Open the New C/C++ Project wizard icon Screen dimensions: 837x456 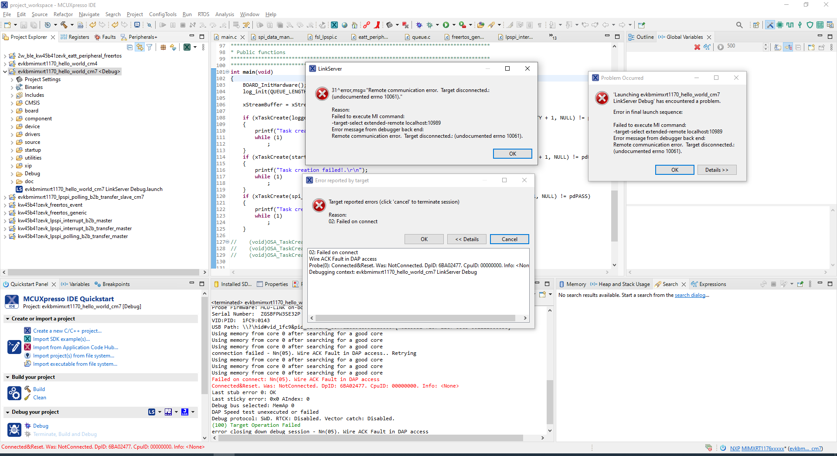pyautogui.click(x=8, y=25)
